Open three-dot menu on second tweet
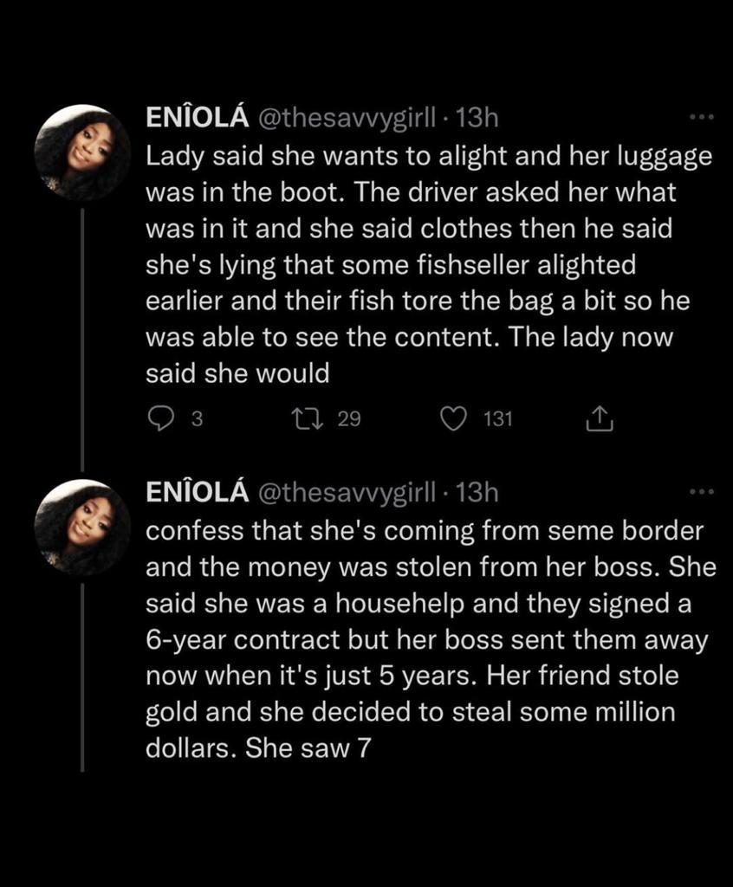This screenshot has height=887, width=733. [699, 492]
